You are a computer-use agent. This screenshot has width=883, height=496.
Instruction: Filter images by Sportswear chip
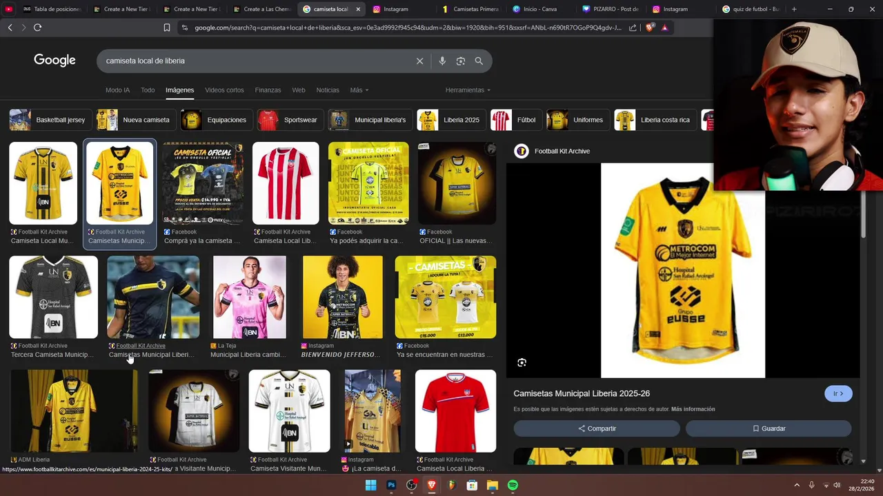tap(289, 120)
